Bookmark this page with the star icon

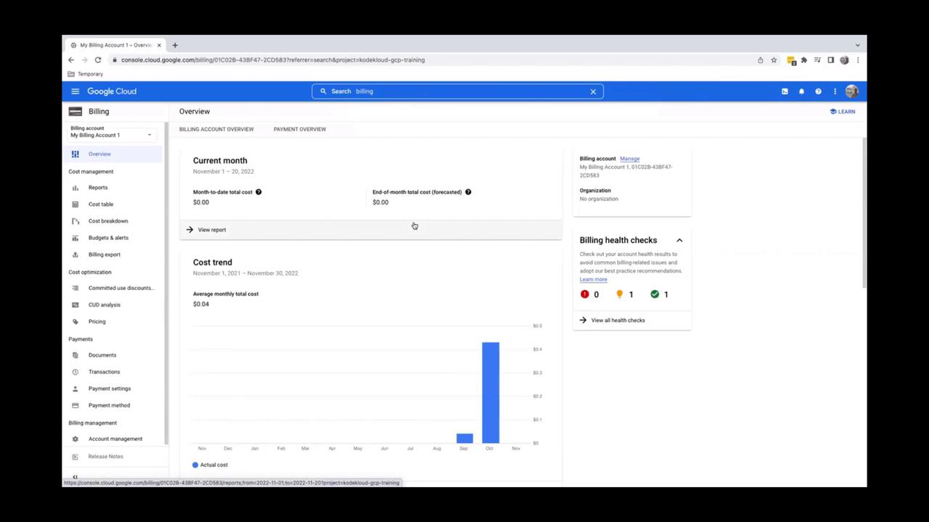[774, 60]
